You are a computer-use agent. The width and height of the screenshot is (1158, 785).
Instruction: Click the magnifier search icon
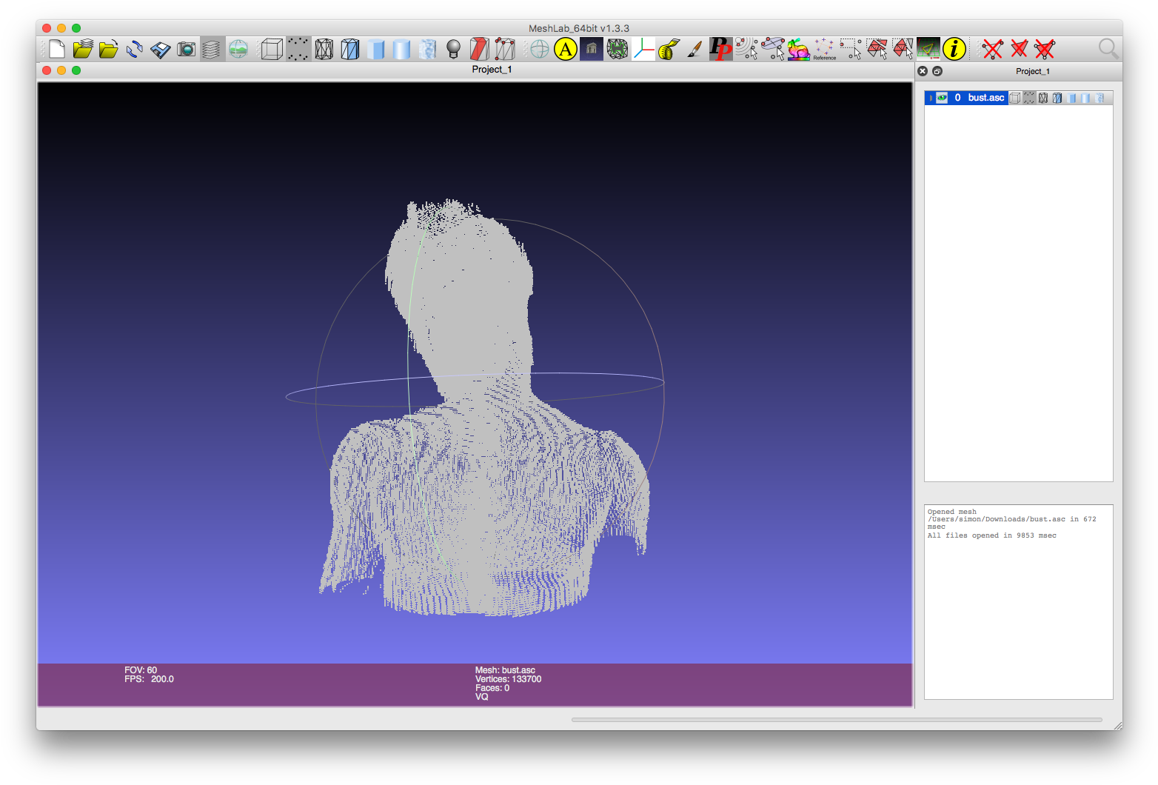click(1108, 49)
